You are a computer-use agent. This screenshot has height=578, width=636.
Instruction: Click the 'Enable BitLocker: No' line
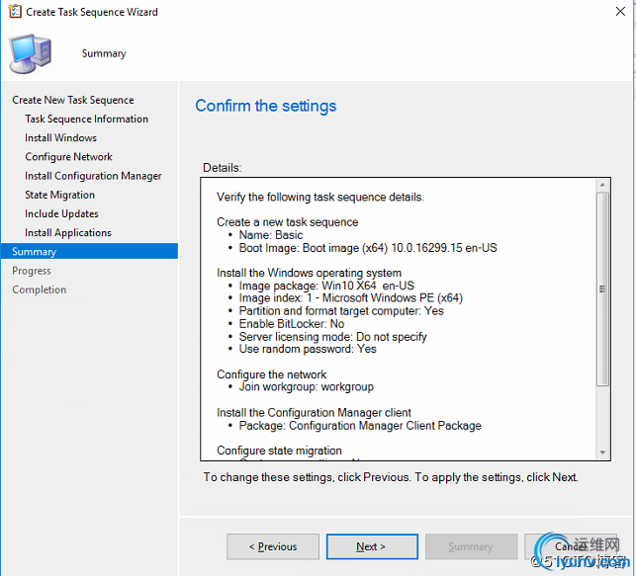[291, 324]
